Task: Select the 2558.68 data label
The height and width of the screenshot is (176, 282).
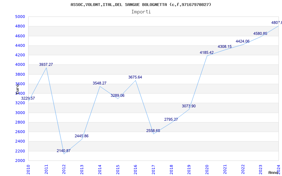Action: (x=153, y=131)
